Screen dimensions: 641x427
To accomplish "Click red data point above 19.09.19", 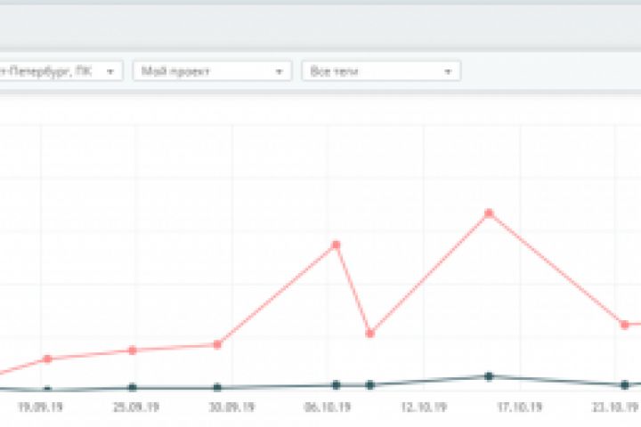I will 47,359.
